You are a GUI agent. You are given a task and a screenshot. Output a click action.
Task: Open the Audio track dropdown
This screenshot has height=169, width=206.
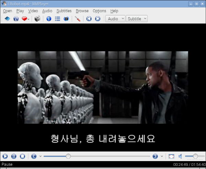(115, 19)
